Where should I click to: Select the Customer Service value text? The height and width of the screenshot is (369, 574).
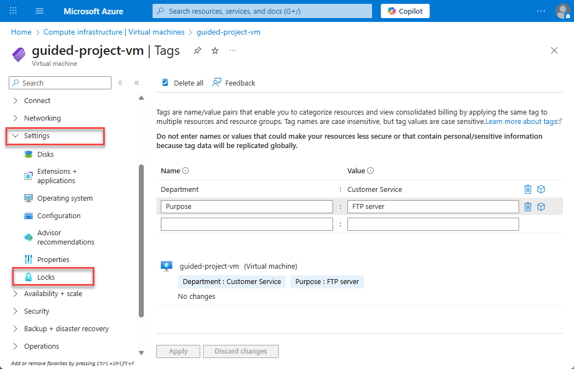click(374, 190)
